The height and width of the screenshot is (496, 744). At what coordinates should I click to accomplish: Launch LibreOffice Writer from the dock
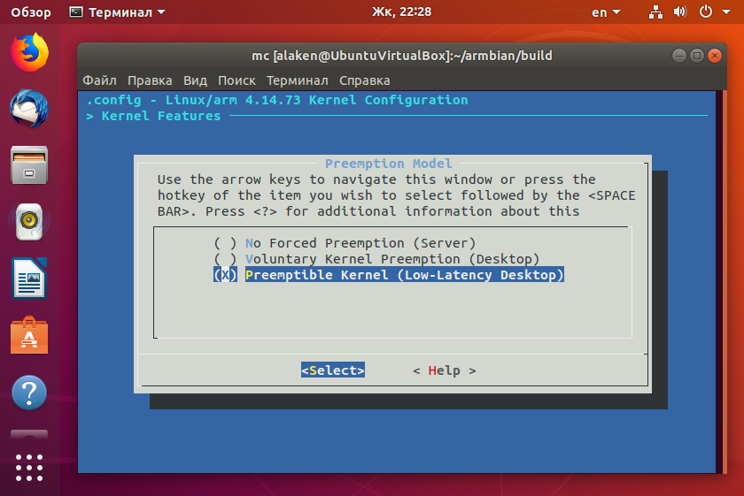tap(29, 279)
